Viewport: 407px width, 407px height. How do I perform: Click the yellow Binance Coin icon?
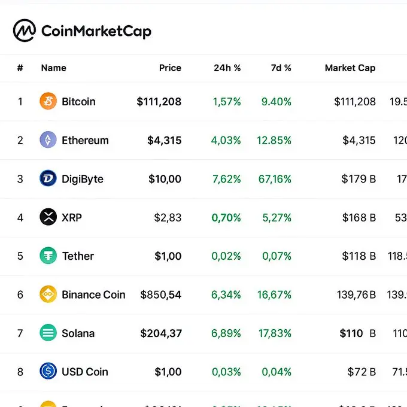(48, 294)
